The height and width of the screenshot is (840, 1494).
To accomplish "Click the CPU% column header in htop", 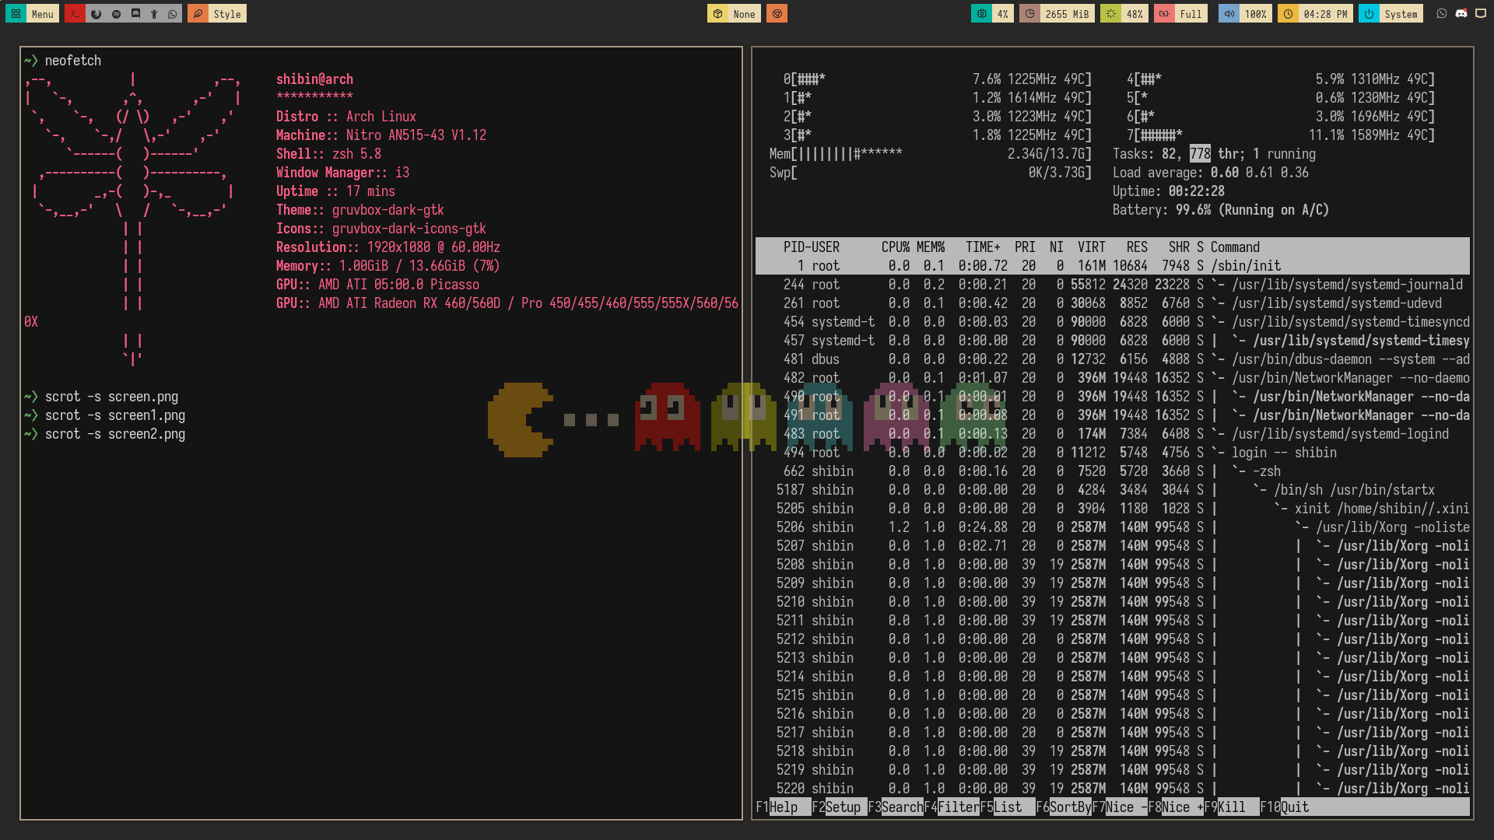I will 895,247.
